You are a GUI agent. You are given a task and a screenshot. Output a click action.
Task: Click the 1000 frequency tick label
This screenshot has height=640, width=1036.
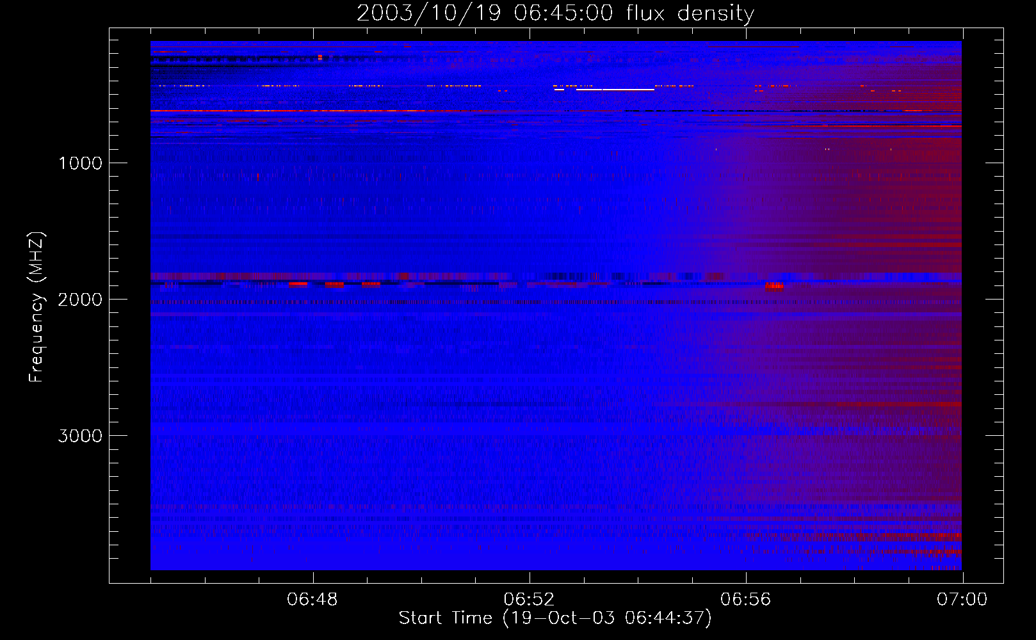80,163
